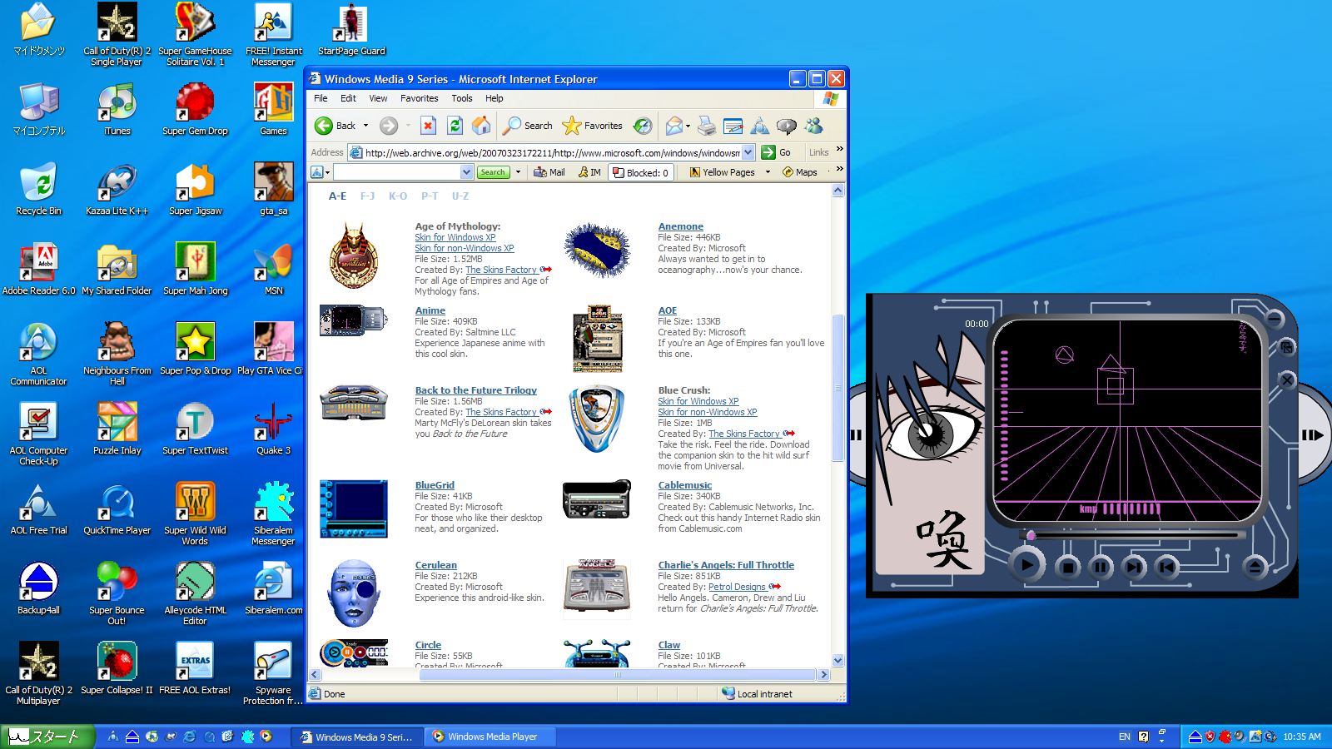Click the Mail envelope toolbar icon
The width and height of the screenshot is (1332, 749).
(675, 126)
